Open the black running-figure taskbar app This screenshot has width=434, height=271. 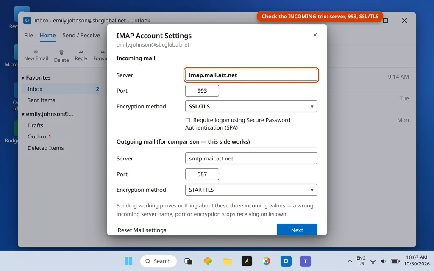coord(247,261)
